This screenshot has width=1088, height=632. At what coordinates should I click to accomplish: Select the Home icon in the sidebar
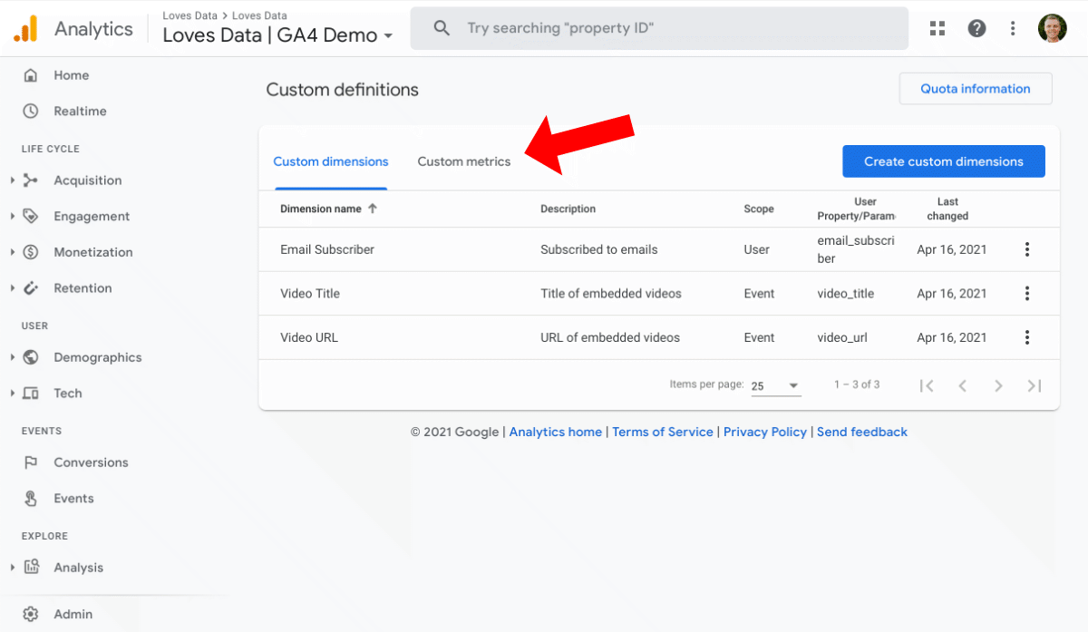point(30,75)
